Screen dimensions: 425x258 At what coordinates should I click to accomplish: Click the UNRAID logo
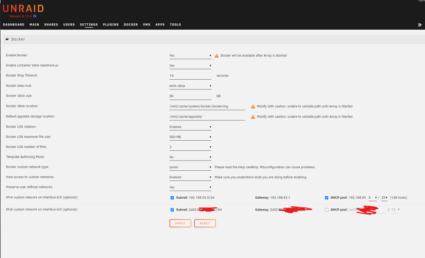click(x=23, y=8)
